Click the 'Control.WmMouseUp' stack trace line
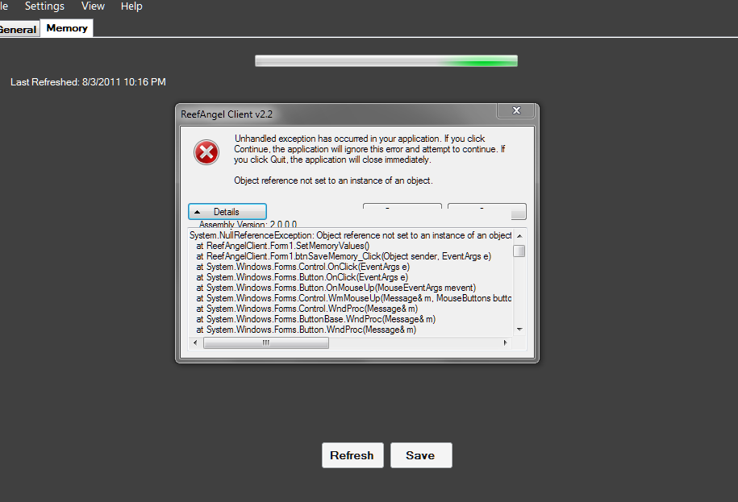Screen dimensions: 738x502 click(354, 298)
